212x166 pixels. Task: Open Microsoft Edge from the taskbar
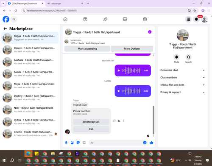(28, 154)
